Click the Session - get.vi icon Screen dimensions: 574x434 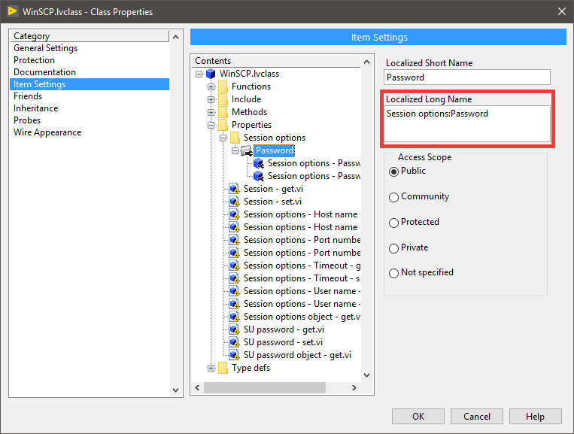pyautogui.click(x=234, y=190)
